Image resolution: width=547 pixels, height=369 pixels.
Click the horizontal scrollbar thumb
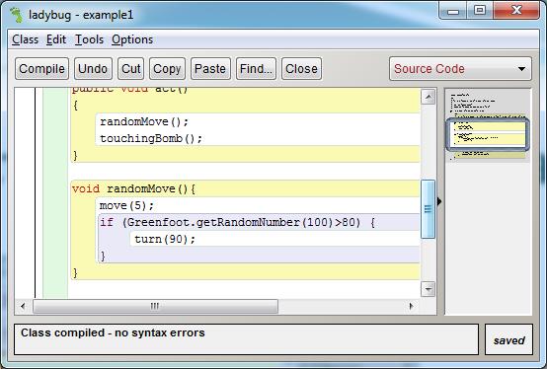tap(155, 306)
